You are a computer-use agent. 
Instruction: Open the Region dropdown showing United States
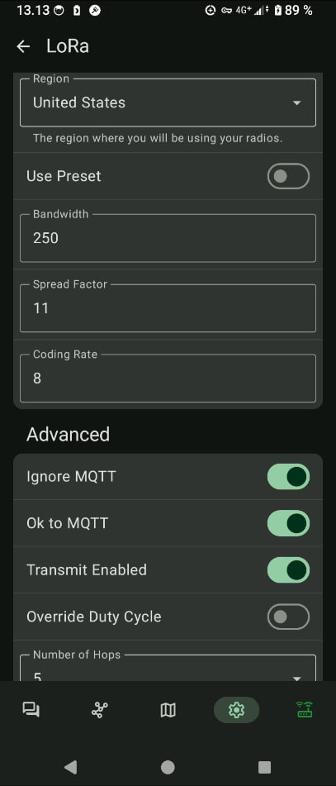(x=168, y=102)
